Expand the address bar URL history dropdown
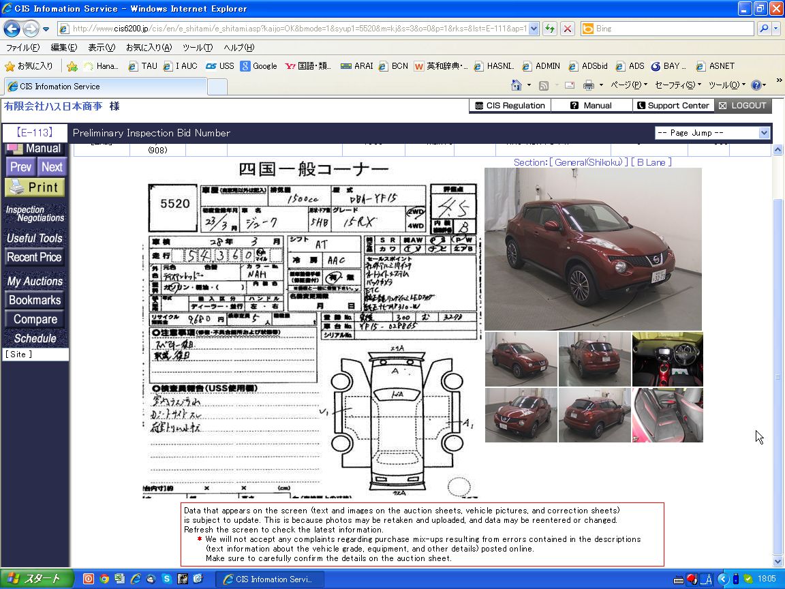Screen dimensions: 785x589 (534, 29)
